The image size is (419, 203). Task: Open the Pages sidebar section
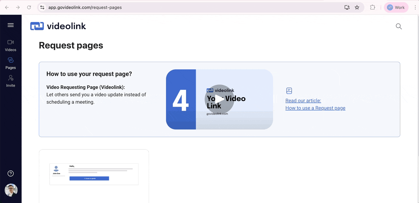coord(10,63)
